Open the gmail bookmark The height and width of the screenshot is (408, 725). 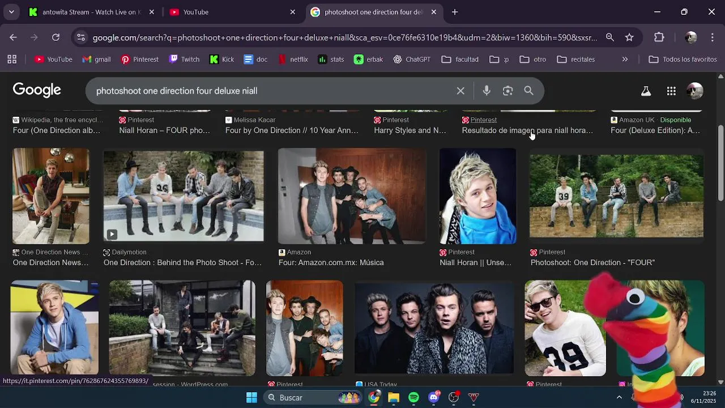96,59
